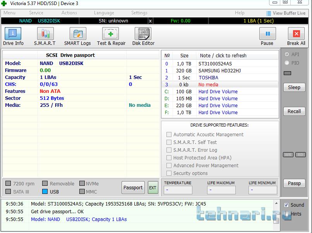This screenshot has width=312, height=233.
Task: Open the Settings menu
Action: pos(139,13)
